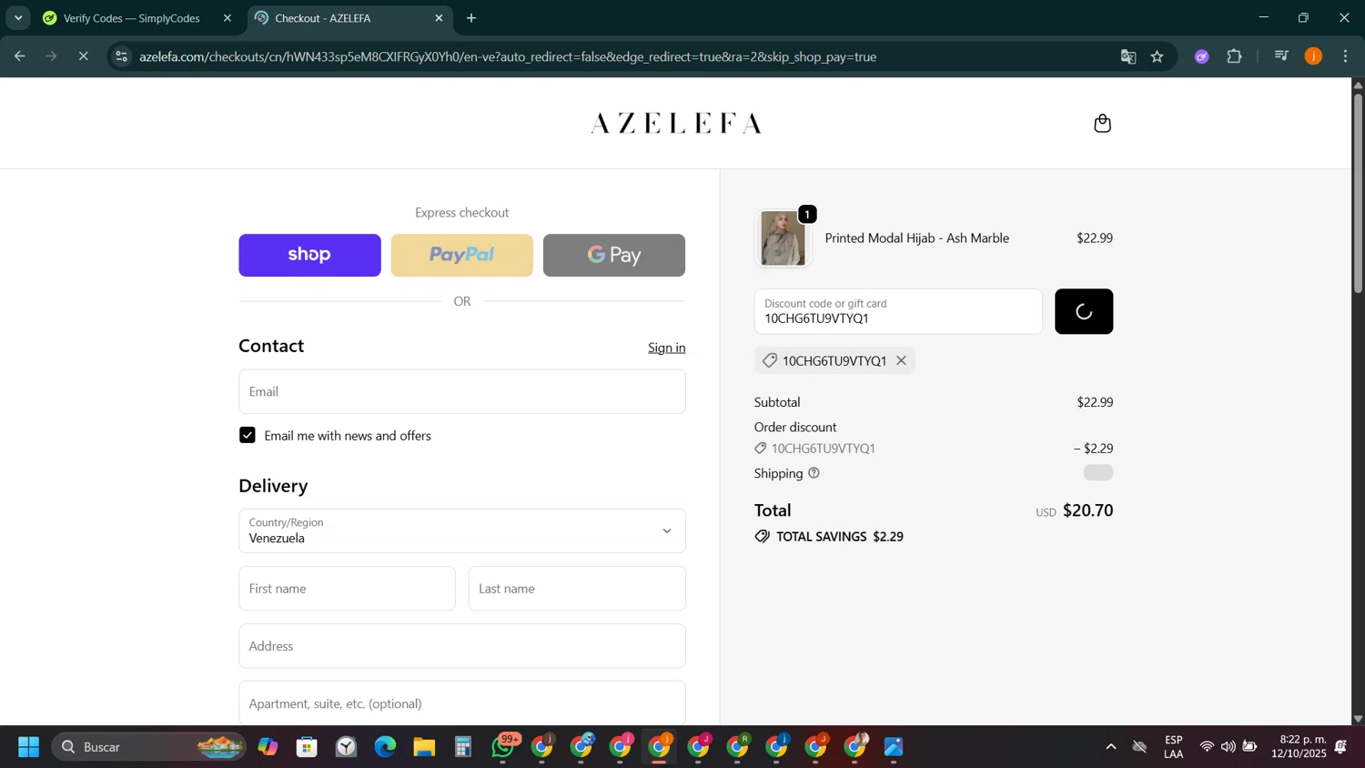Open the notifications bell icon

click(x=1340, y=747)
